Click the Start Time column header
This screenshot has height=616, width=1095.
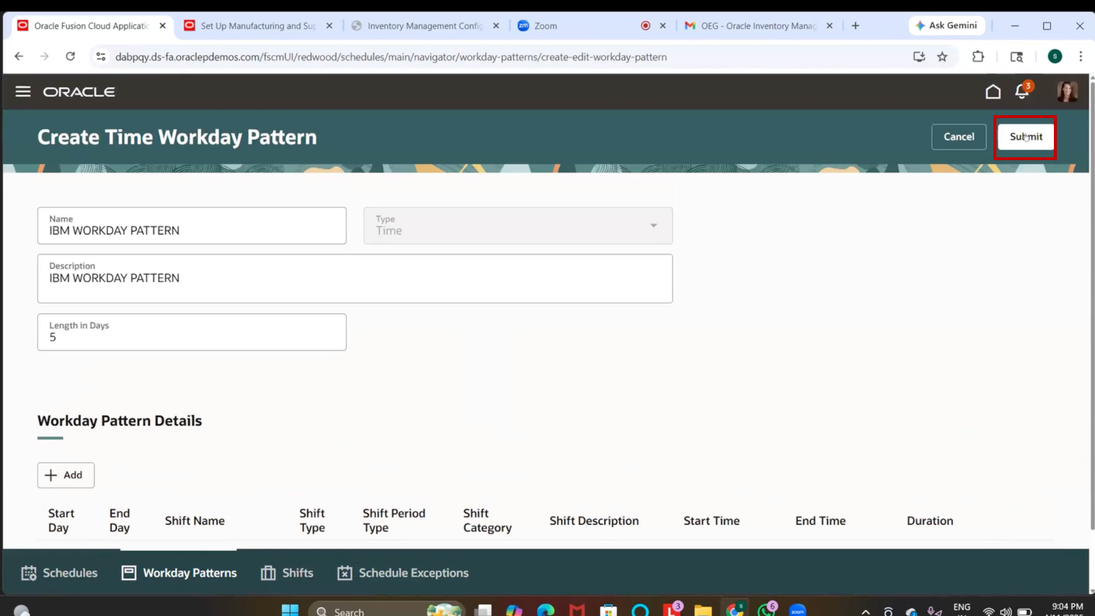[x=711, y=521]
